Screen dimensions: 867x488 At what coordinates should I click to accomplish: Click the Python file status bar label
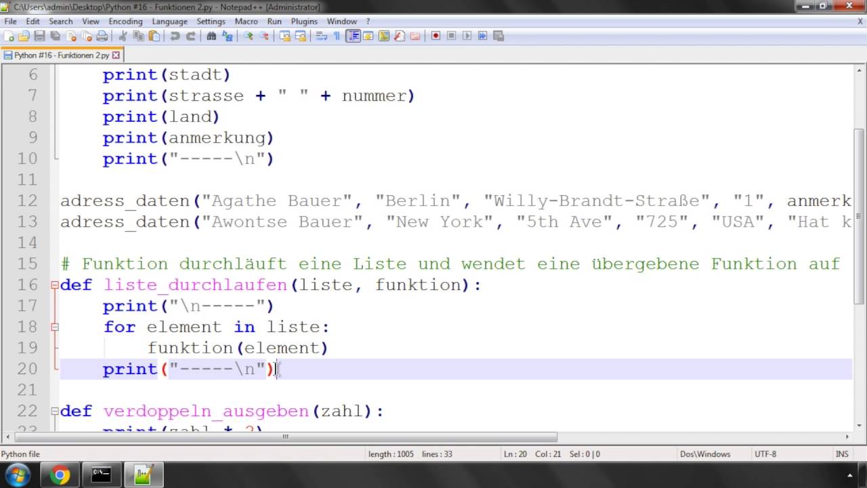click(x=20, y=454)
